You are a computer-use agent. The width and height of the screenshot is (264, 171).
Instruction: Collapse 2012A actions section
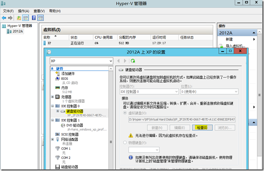254,33
